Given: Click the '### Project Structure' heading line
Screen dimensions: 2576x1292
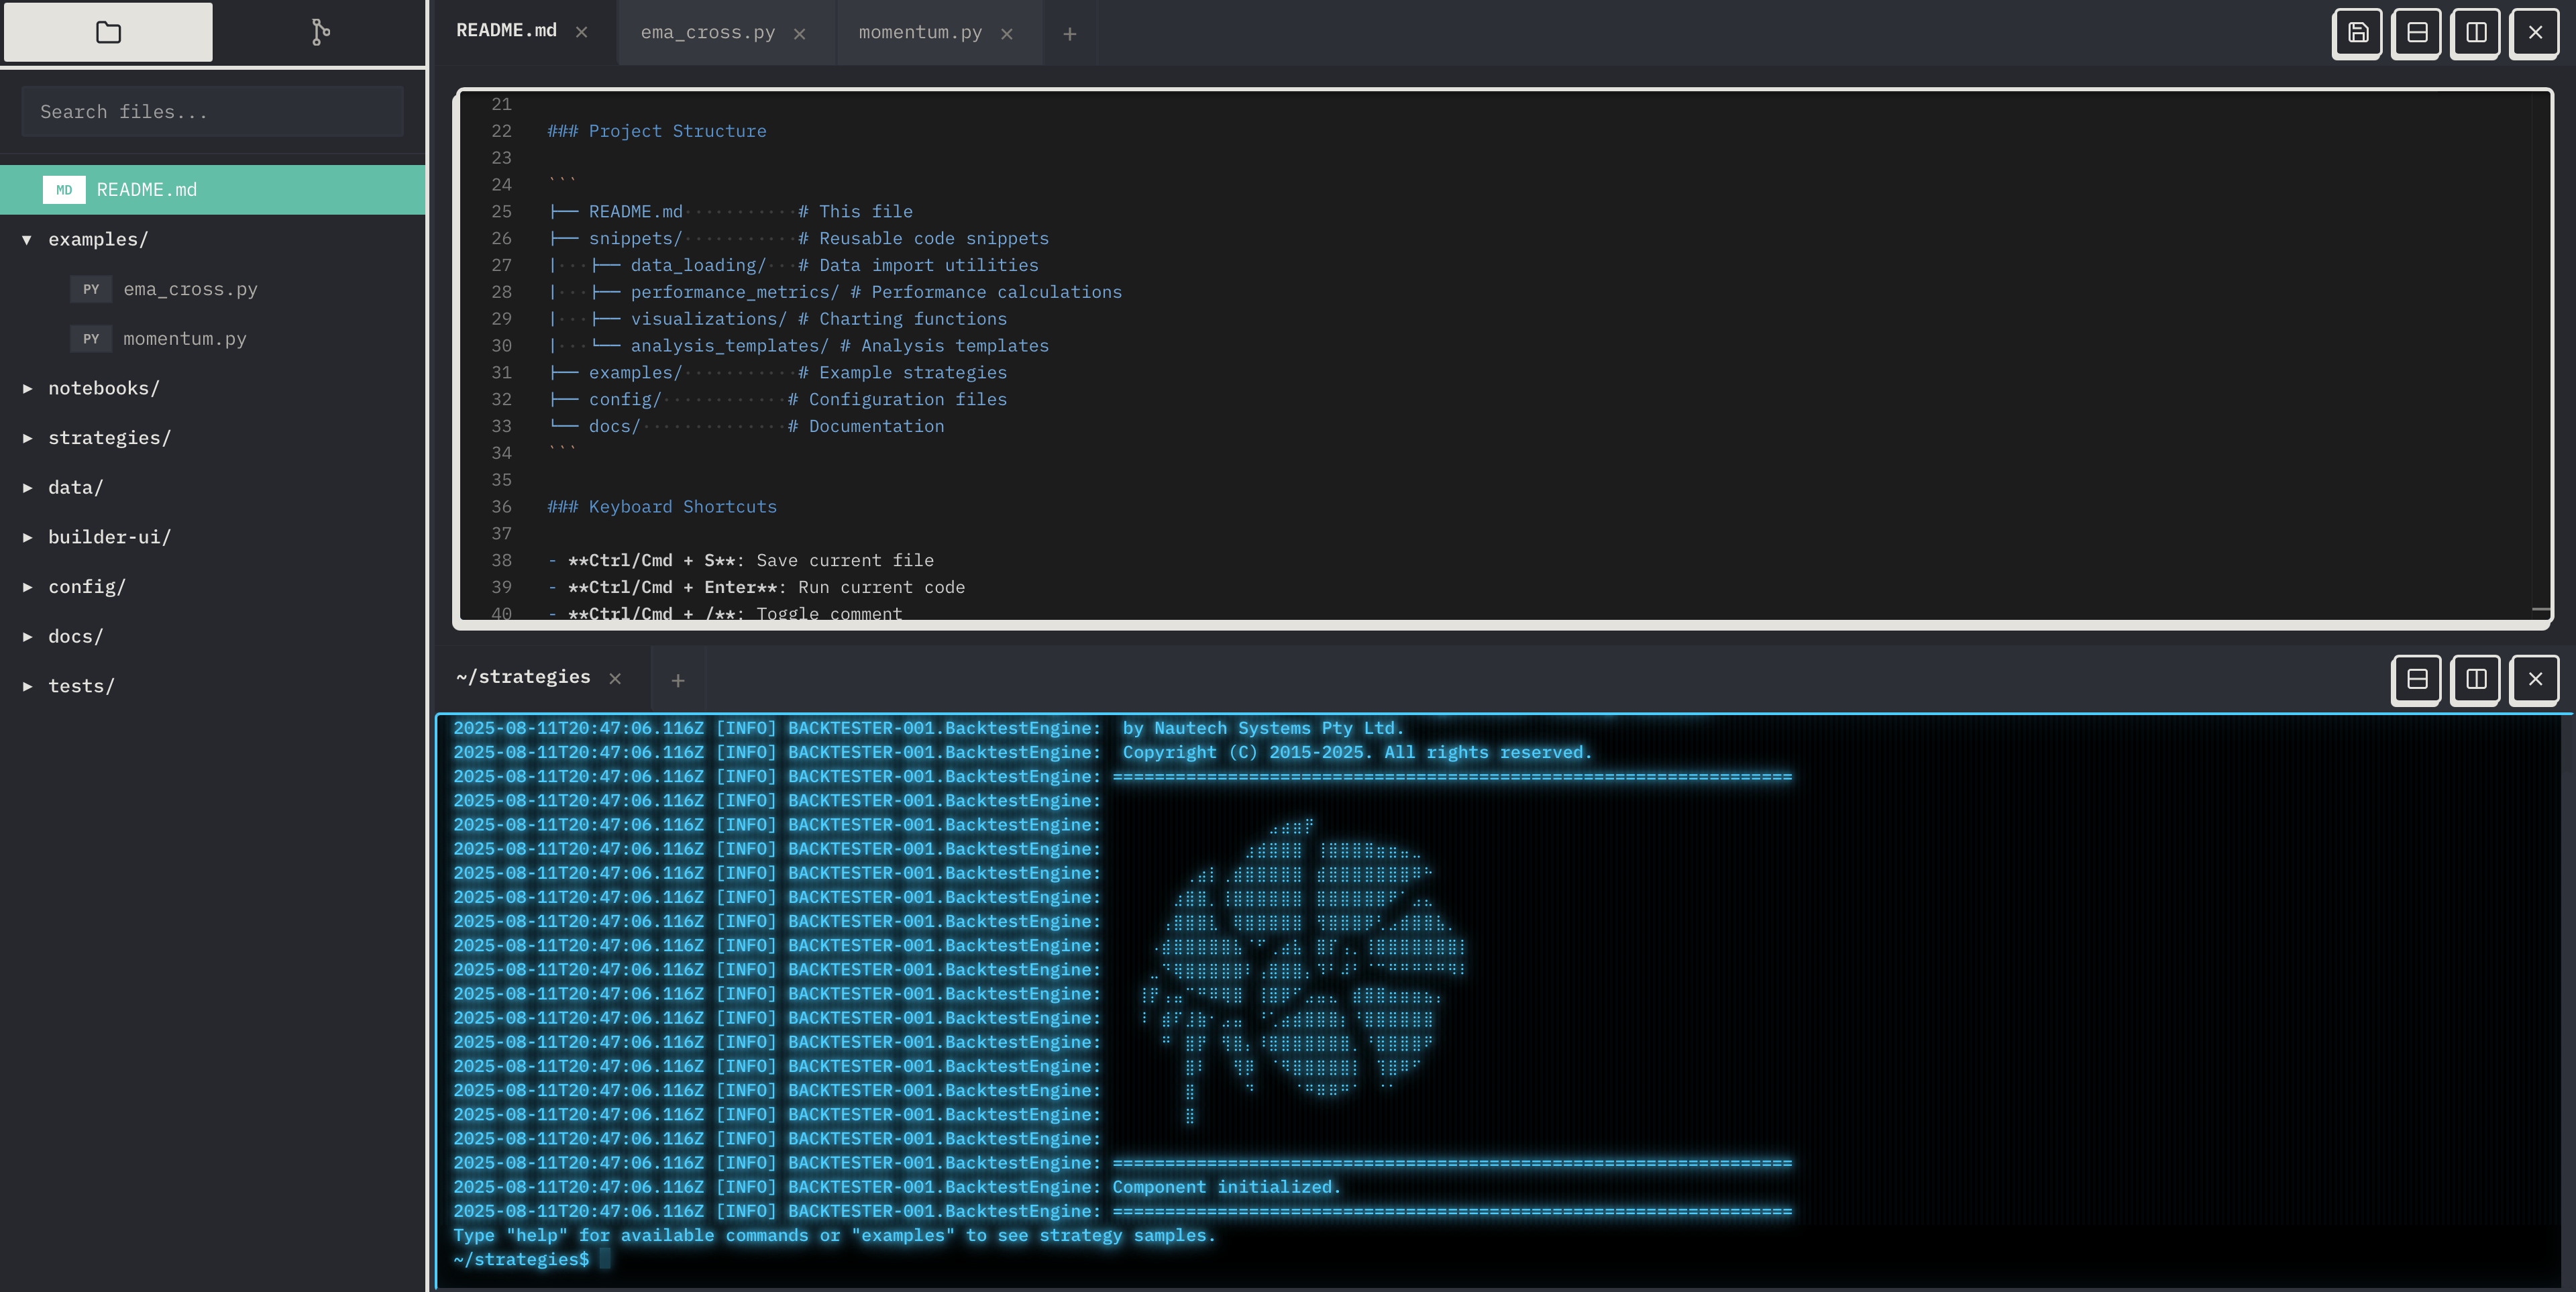Looking at the screenshot, I should tap(657, 131).
